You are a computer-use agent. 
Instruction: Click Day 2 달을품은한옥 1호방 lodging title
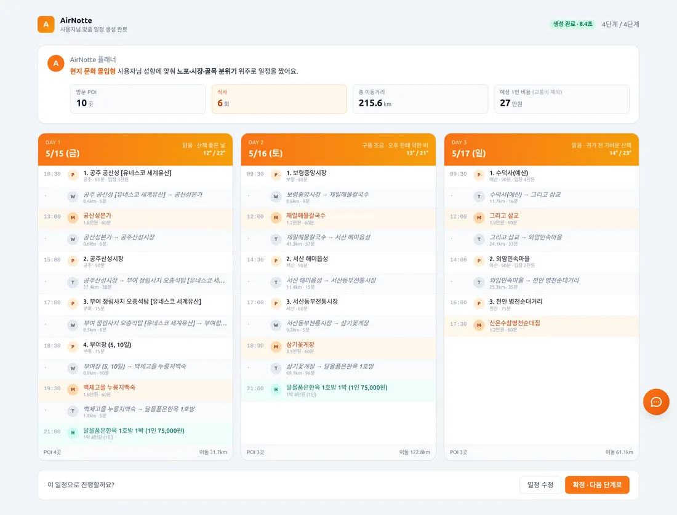click(x=337, y=387)
